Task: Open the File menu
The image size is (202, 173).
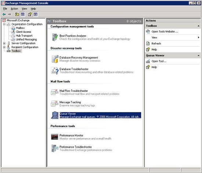Action: pyautogui.click(x=5, y=9)
